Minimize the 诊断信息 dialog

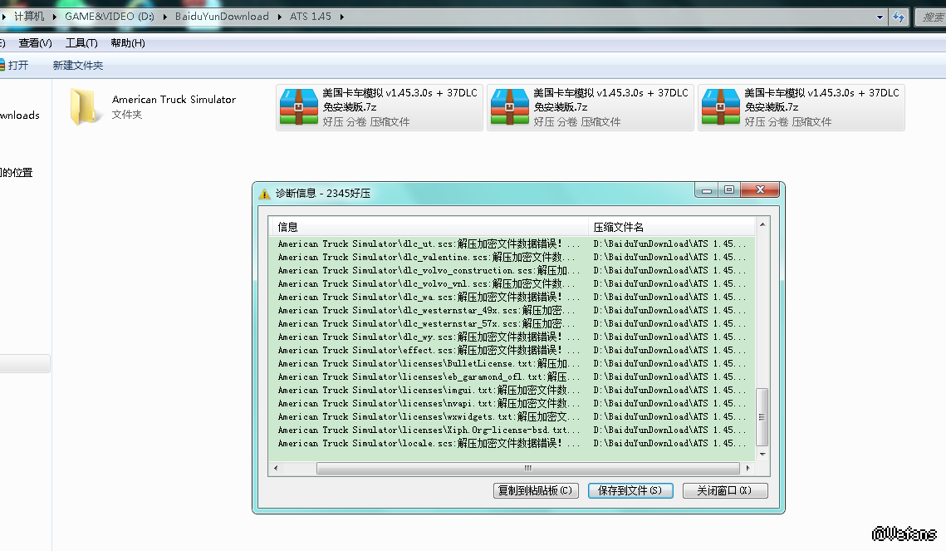pos(707,190)
